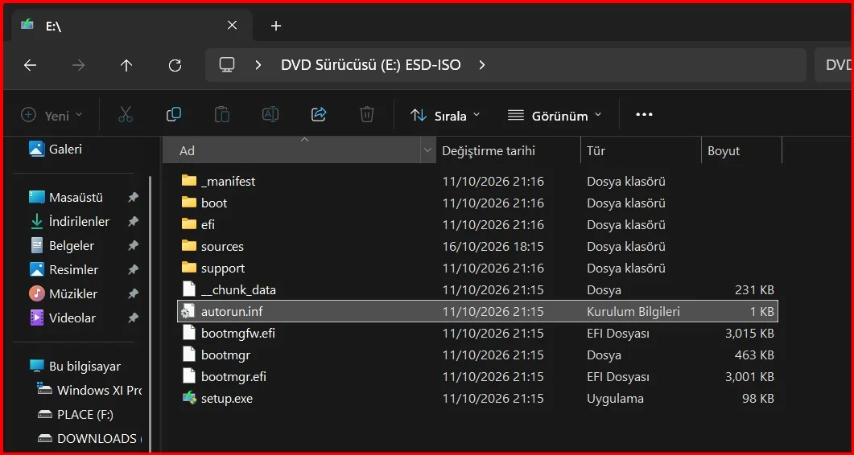The height and width of the screenshot is (455, 854).
Task: Select the bootmgr file name
Action: pyautogui.click(x=225, y=355)
